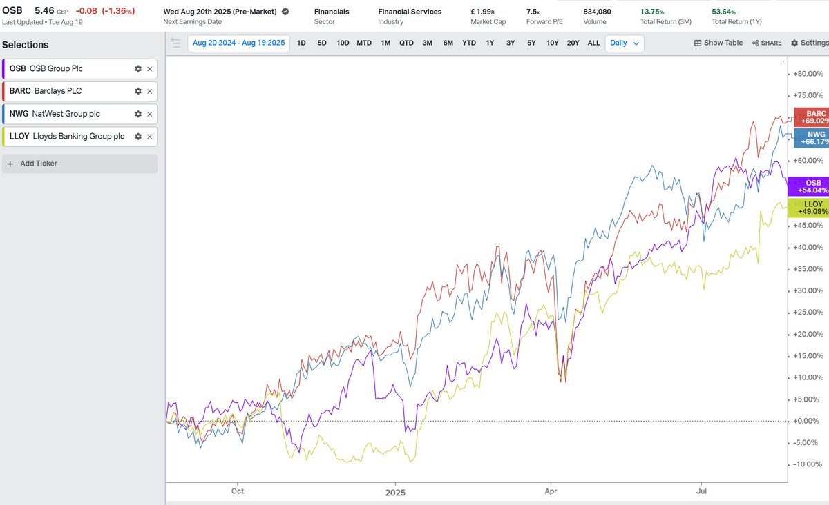Select the 10D time range
This screenshot has height=505, width=829.
[x=343, y=43]
